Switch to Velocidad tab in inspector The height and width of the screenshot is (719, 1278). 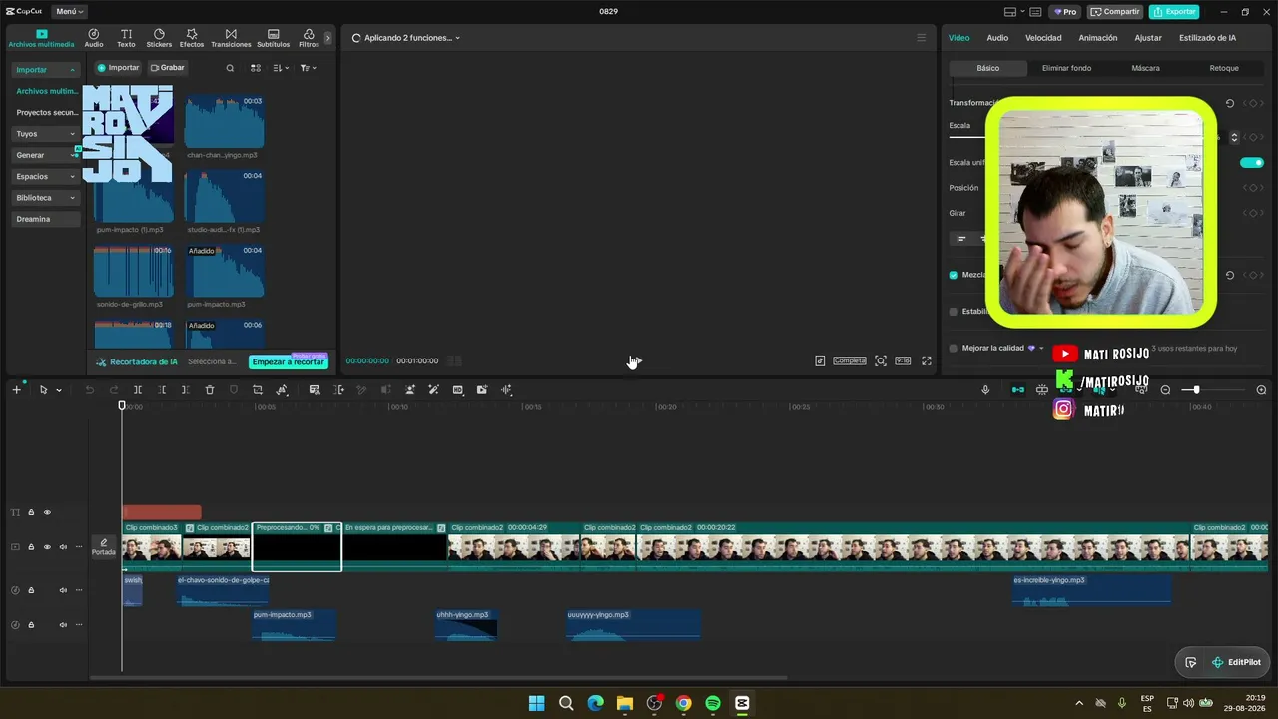tap(1043, 38)
